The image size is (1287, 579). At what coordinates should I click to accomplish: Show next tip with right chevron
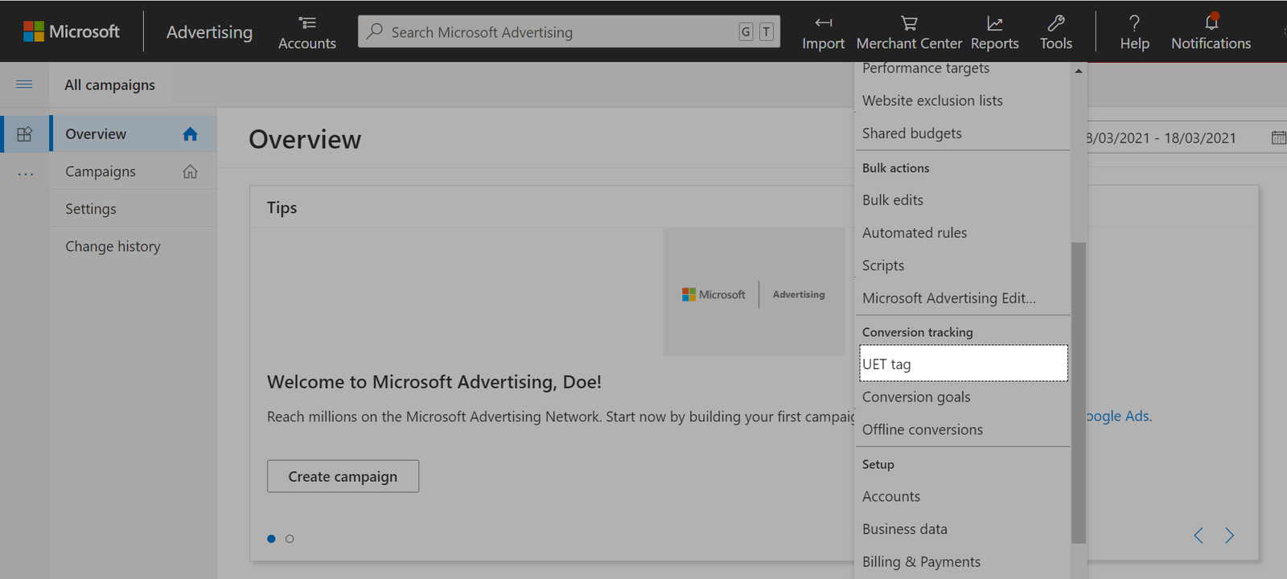coord(1229,536)
